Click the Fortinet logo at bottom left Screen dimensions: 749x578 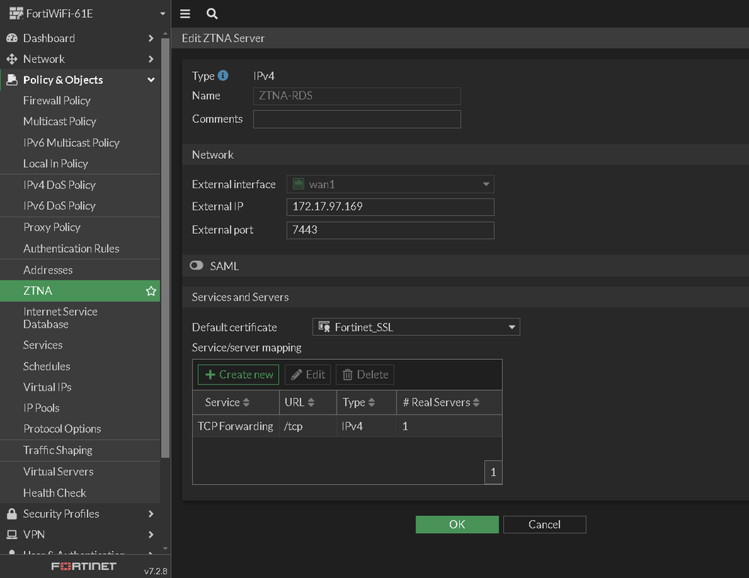(x=83, y=566)
